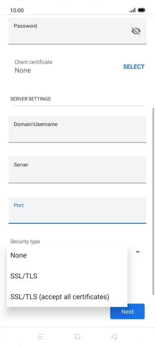Click the Server input field
This screenshot has height=346, width=155.
point(77,170)
